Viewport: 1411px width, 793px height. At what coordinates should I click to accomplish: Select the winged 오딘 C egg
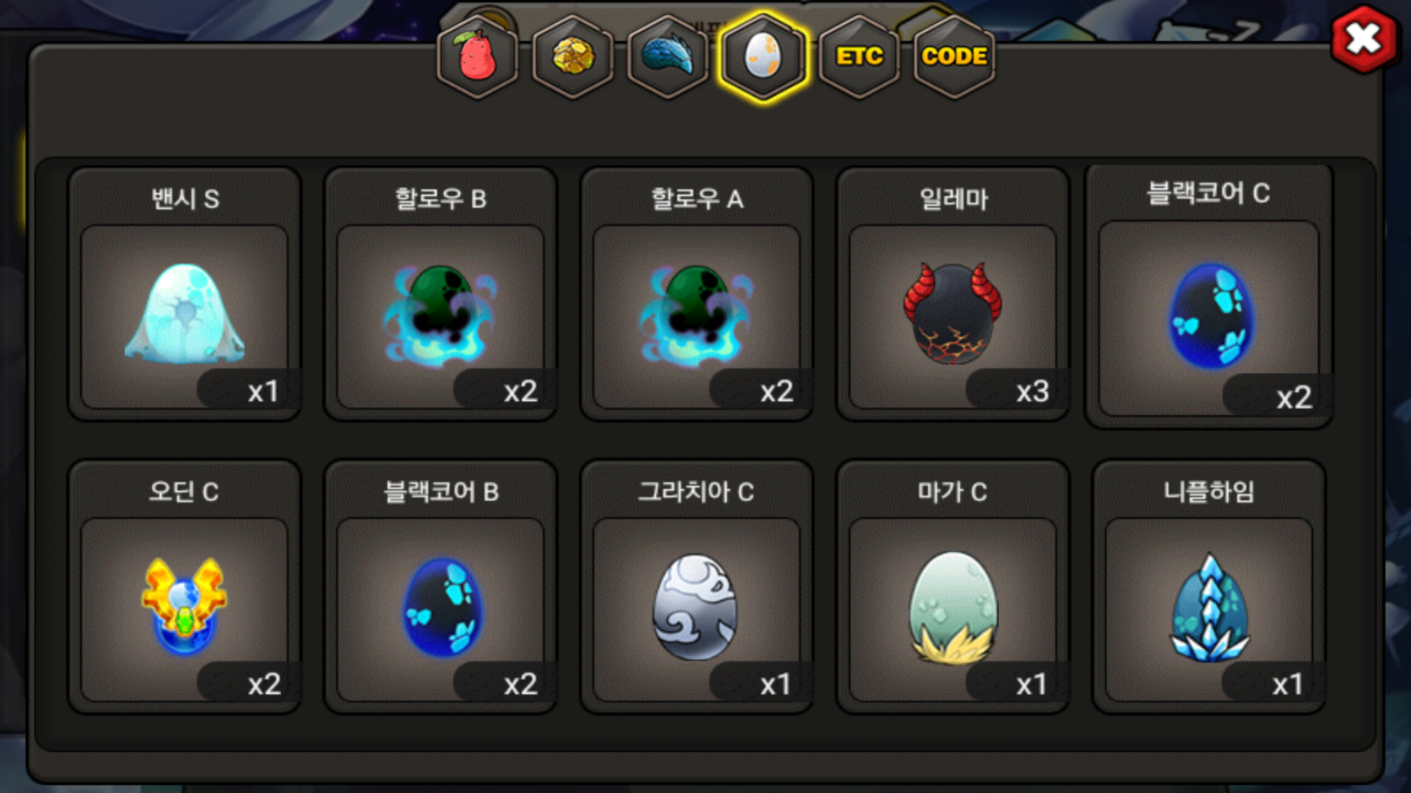(185, 587)
